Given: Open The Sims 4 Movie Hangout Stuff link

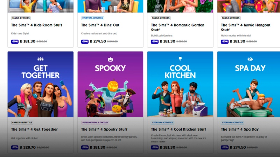Looking at the screenshot, I should pyautogui.click(x=246, y=28).
